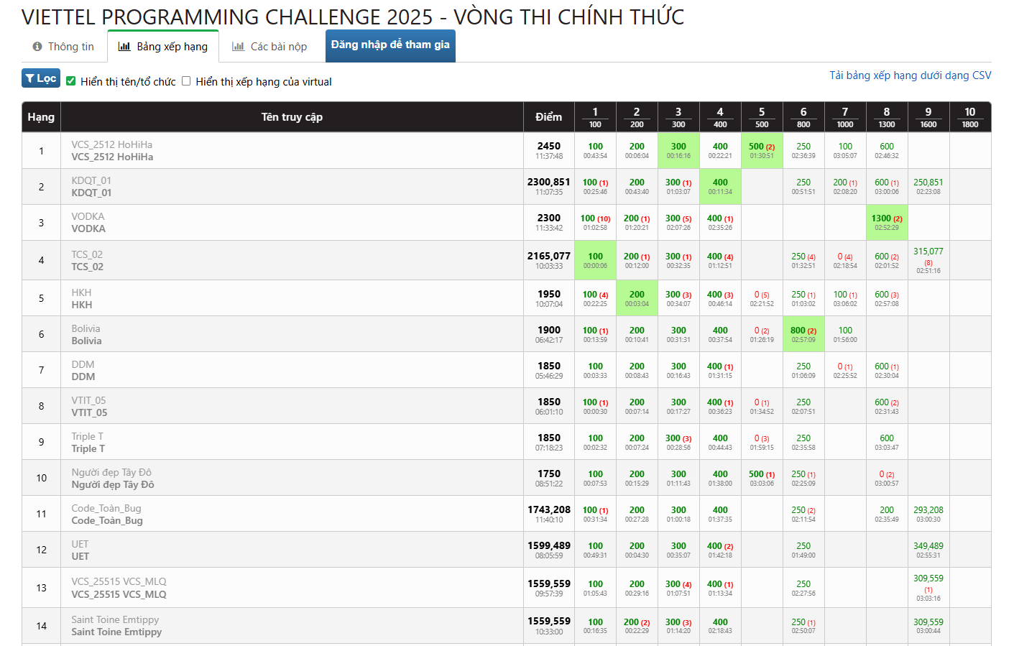Open problem 8 column header
Image resolution: width=1014 pixels, height=646 pixels.
[887, 117]
